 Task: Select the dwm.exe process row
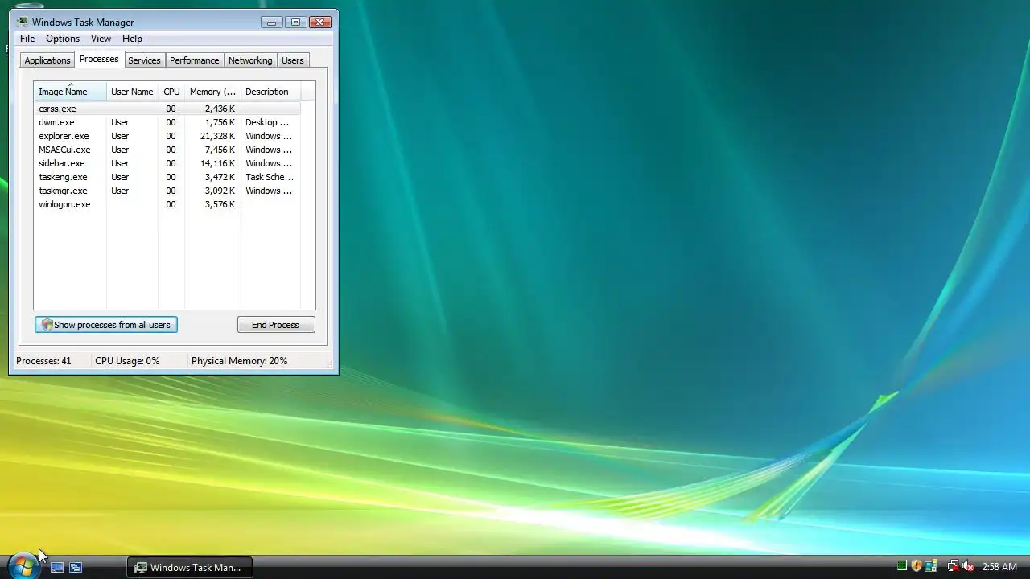(167, 122)
